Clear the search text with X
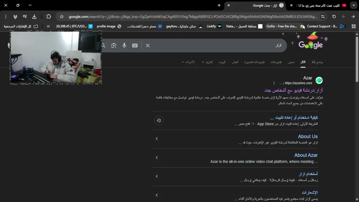The height and width of the screenshot is (202, 359). point(148,45)
